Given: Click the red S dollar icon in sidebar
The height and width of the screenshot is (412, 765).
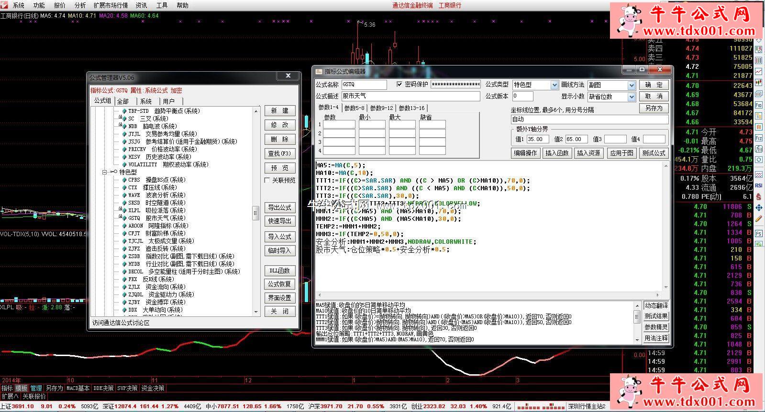Looking at the screenshot, I should coord(759,196).
